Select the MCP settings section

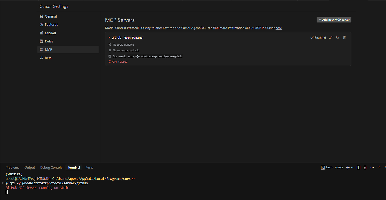(x=68, y=49)
